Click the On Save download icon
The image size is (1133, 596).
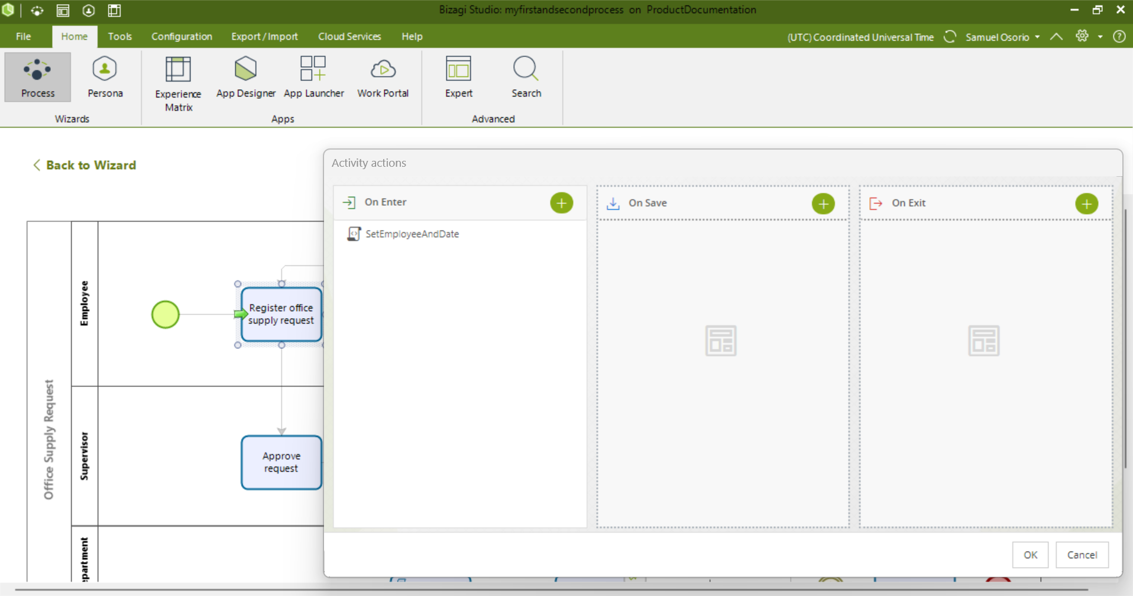pos(613,203)
